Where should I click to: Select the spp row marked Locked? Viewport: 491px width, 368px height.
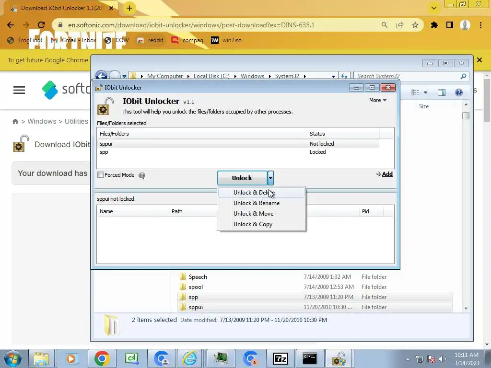click(238, 152)
